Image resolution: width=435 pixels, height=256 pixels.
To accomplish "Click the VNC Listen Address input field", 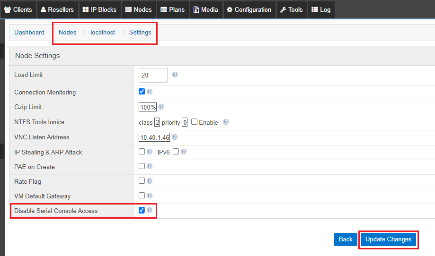I will click(x=154, y=137).
